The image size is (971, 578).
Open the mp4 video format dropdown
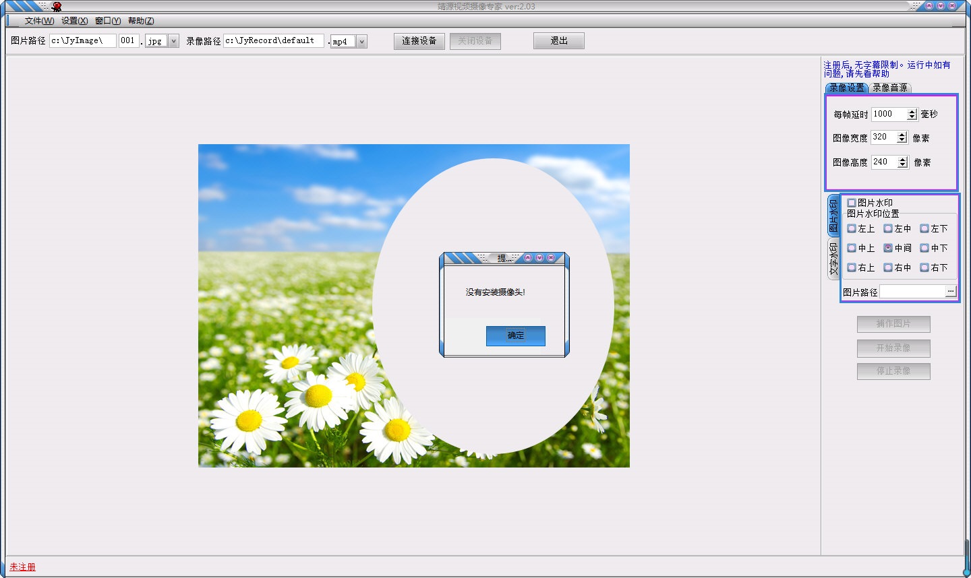pyautogui.click(x=361, y=42)
